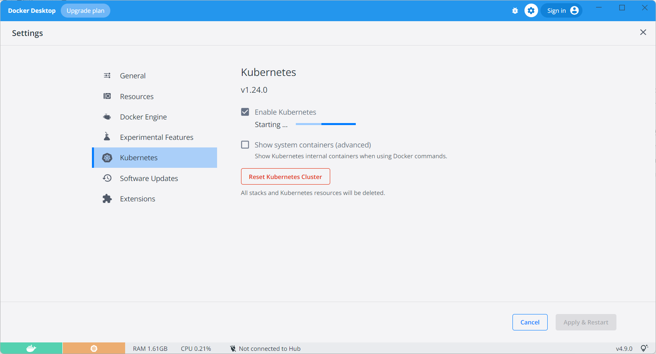Image resolution: width=656 pixels, height=354 pixels.
Task: Click the RAM 1.61GB status entry
Action: tap(150, 348)
